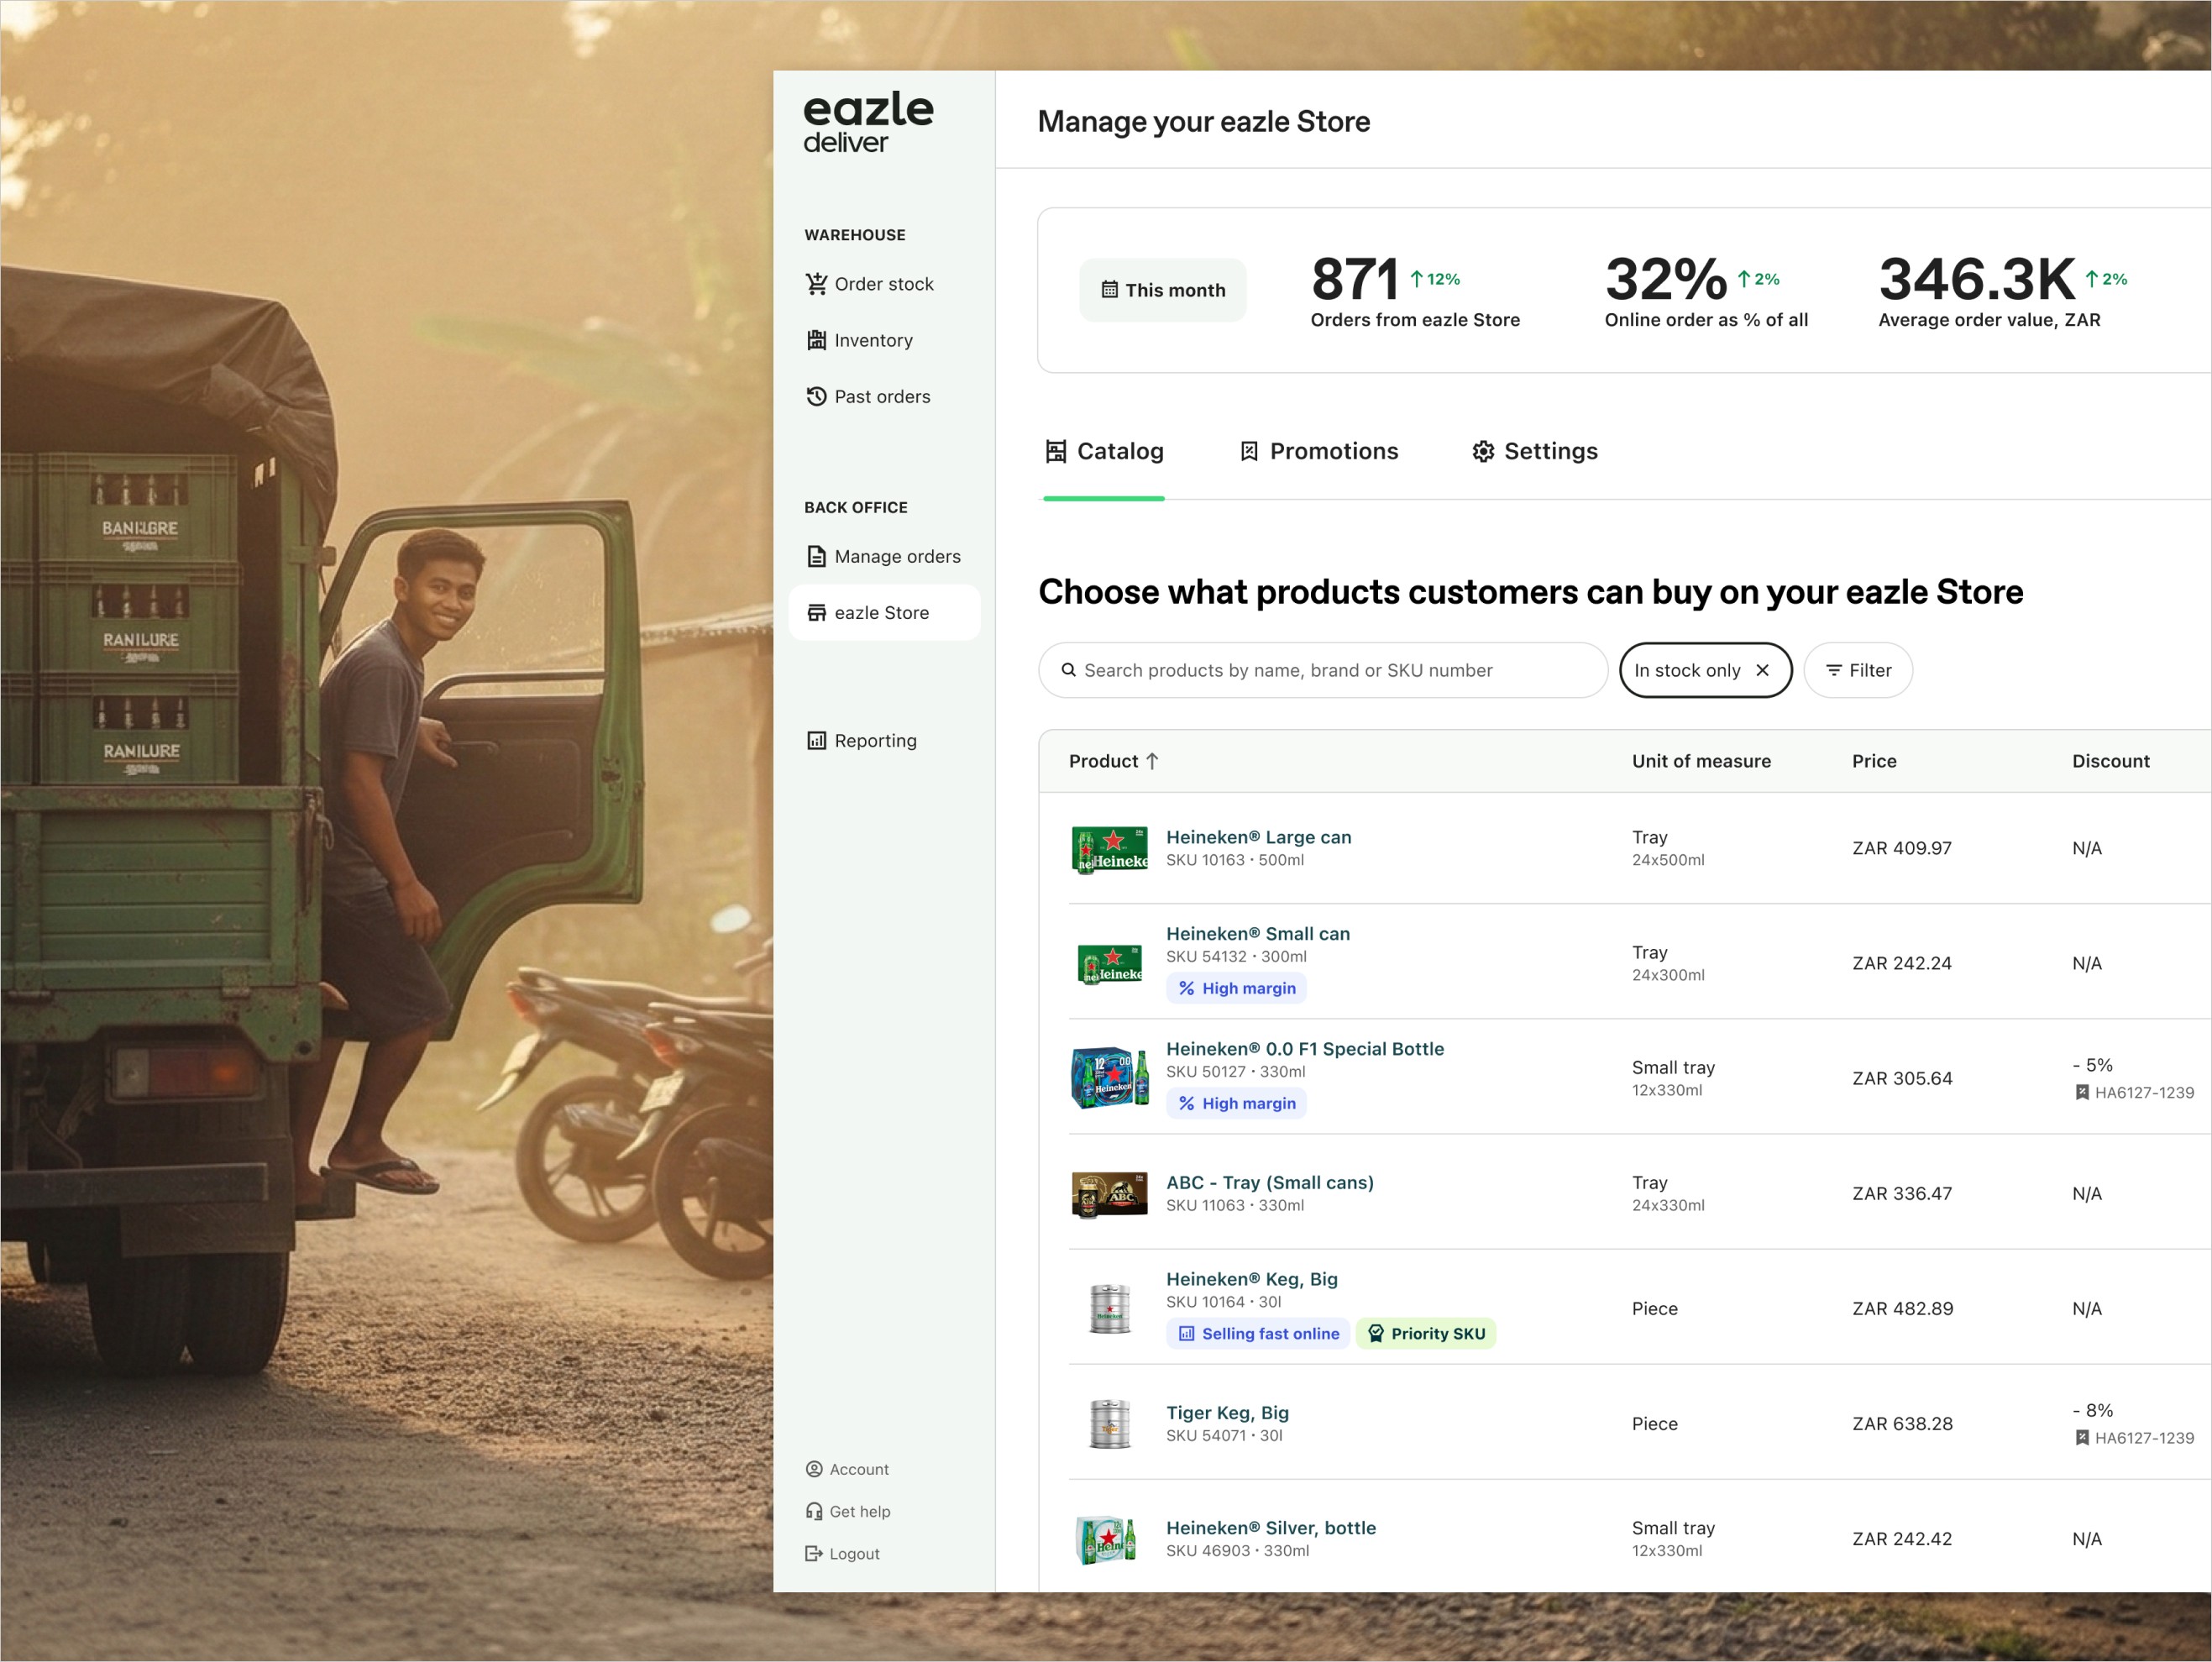
Task: Open Account settings link
Action: (858, 1469)
